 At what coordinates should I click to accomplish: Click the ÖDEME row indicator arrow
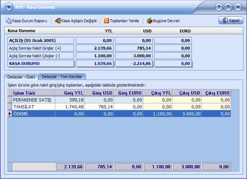(10, 114)
